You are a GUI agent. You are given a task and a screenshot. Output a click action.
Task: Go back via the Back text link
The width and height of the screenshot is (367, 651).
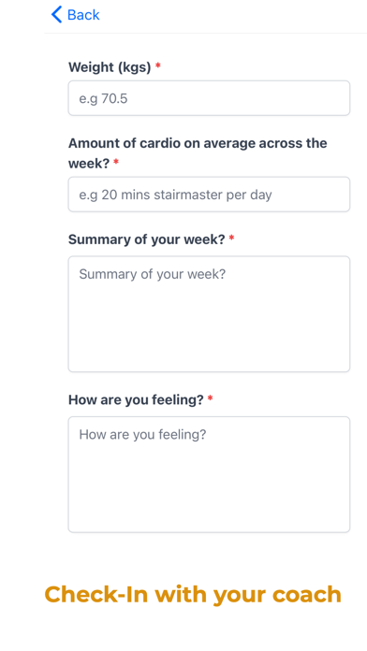click(x=83, y=15)
